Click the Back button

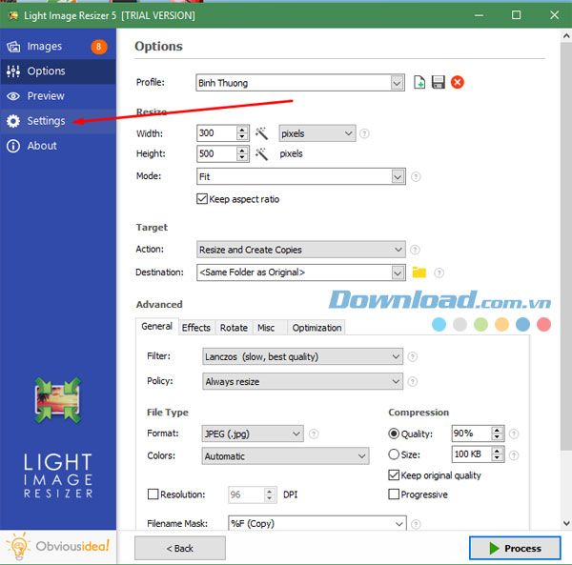(x=180, y=548)
